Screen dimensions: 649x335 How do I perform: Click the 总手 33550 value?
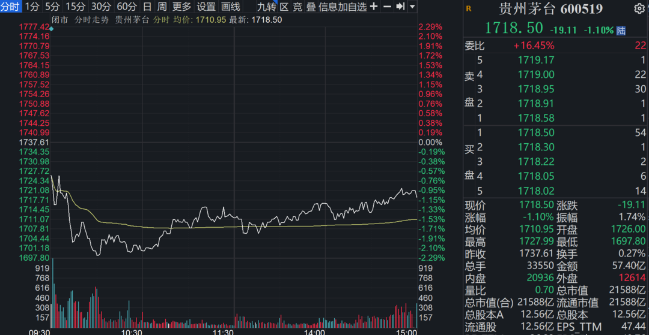pyautogui.click(x=540, y=266)
